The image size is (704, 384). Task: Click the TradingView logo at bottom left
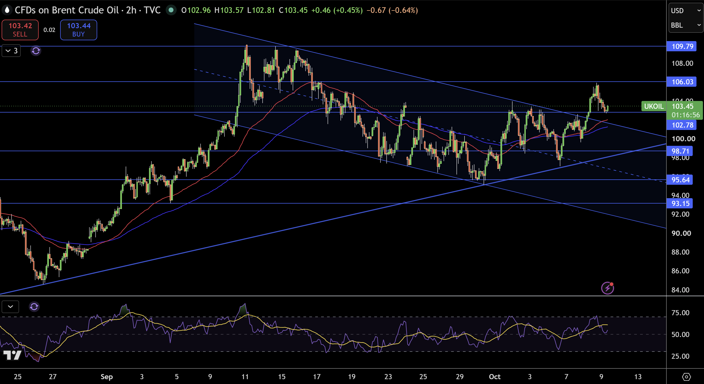pyautogui.click(x=12, y=355)
